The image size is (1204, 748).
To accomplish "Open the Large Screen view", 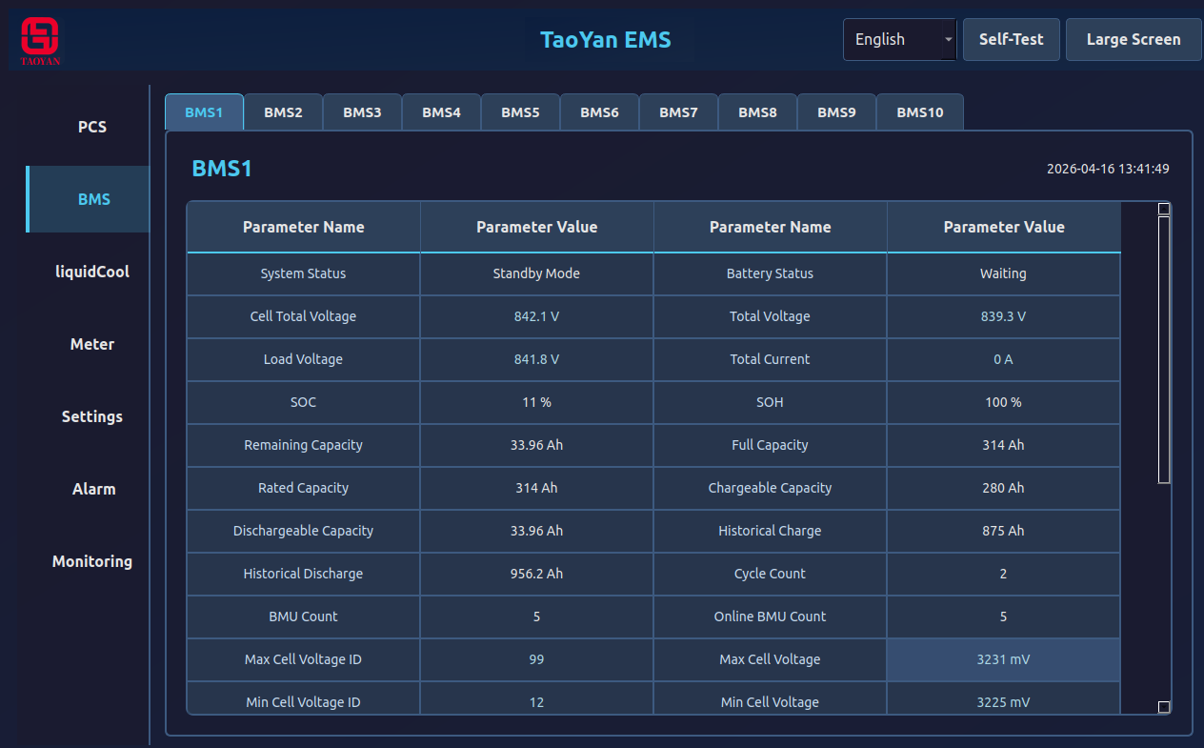I will (1133, 40).
